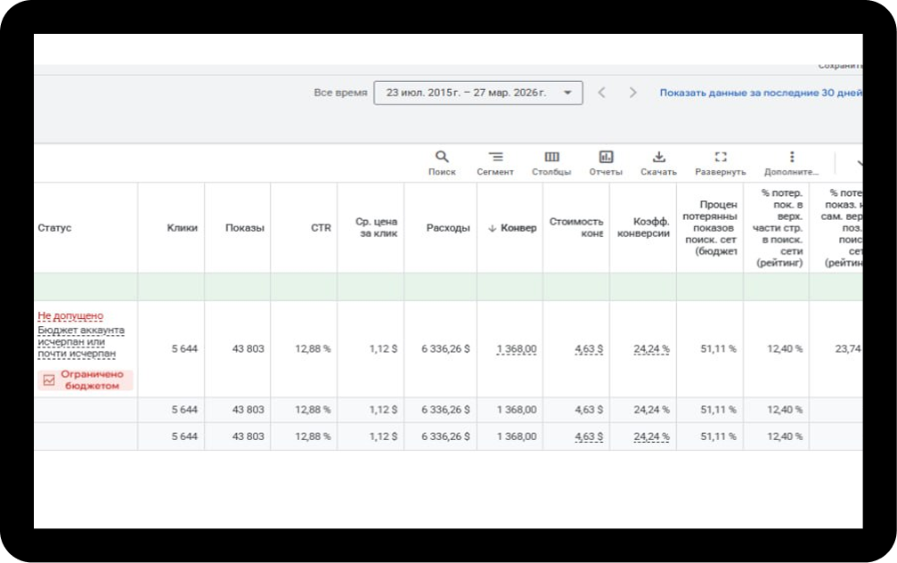Go to next date period arrow
The height and width of the screenshot is (563, 897).
coord(632,93)
